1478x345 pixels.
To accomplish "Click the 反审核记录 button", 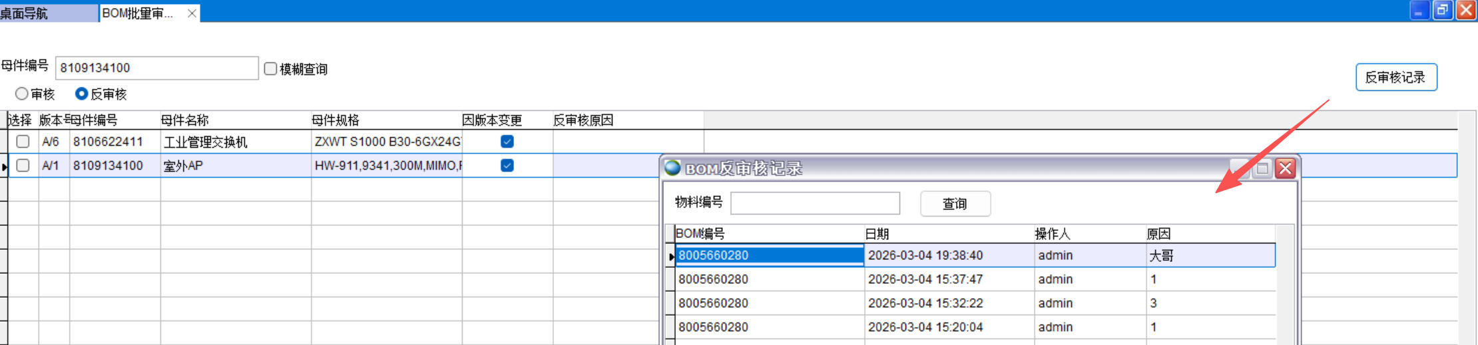I will click(1395, 77).
